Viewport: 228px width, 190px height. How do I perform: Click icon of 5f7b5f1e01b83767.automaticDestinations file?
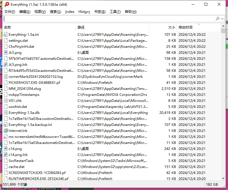pyautogui.click(x=5, y=59)
